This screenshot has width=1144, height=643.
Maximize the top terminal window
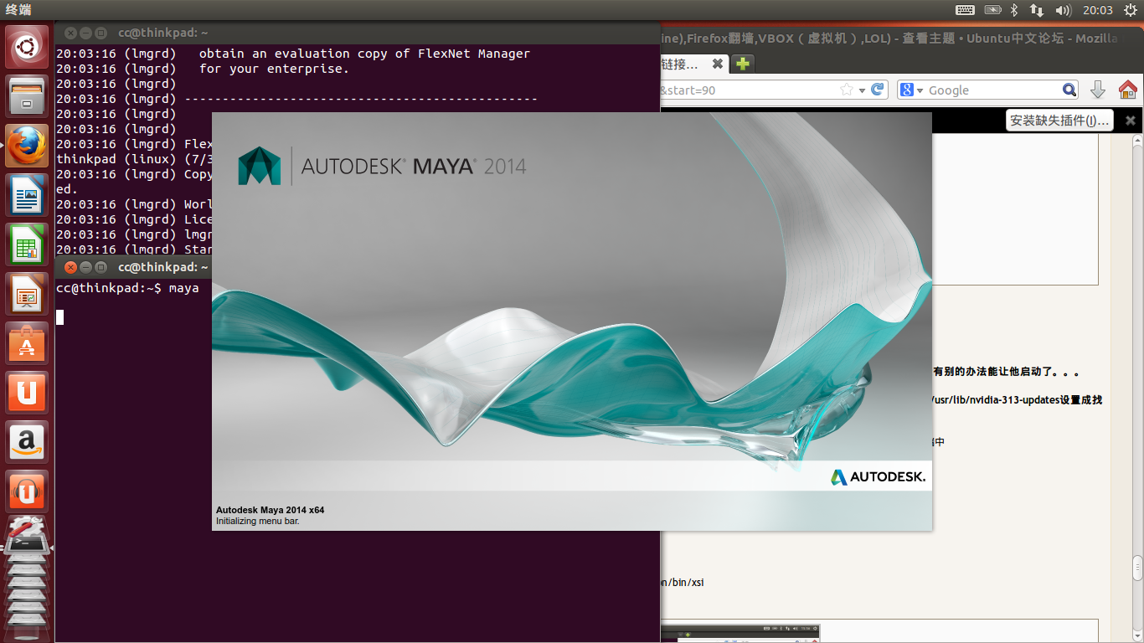(x=100, y=33)
